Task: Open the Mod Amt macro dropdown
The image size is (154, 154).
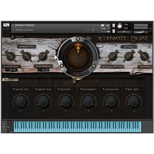Action: (133, 89)
